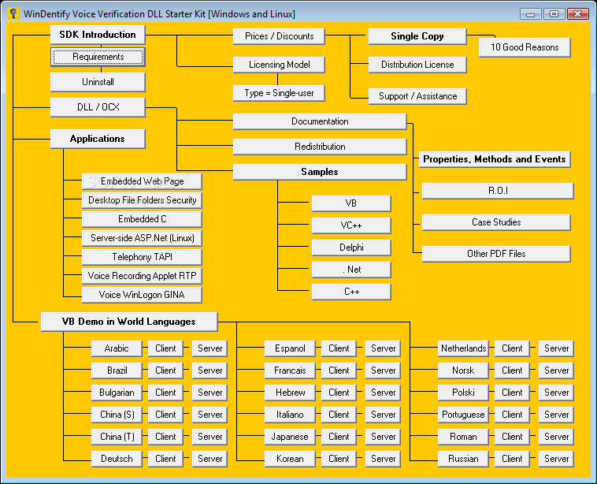597x484 pixels.
Task: Click the Licensing Model button
Action: (279, 65)
